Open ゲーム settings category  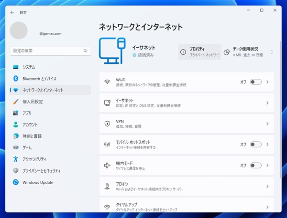(50, 147)
